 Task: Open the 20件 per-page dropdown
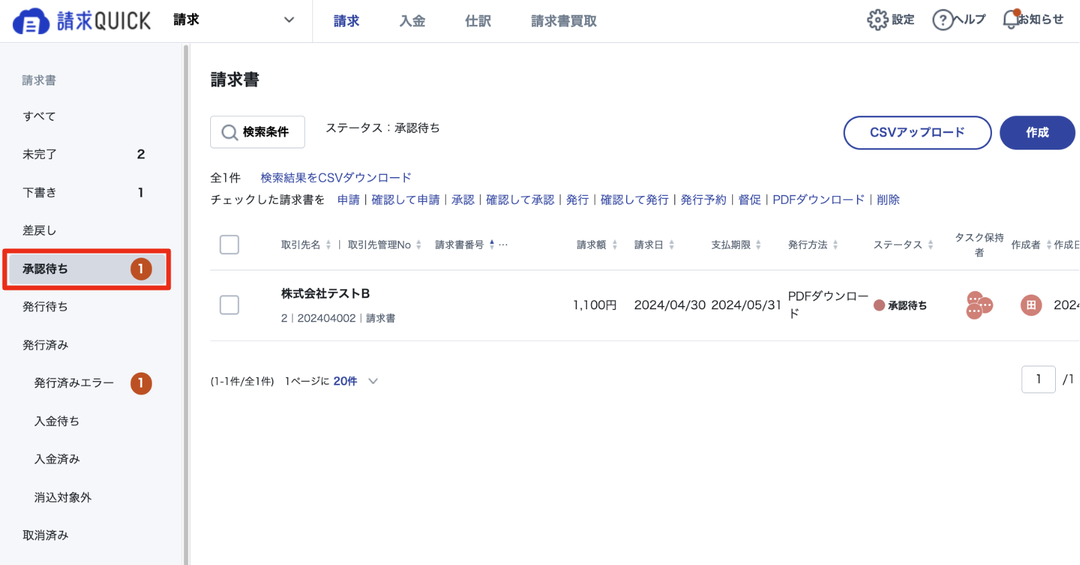click(356, 381)
